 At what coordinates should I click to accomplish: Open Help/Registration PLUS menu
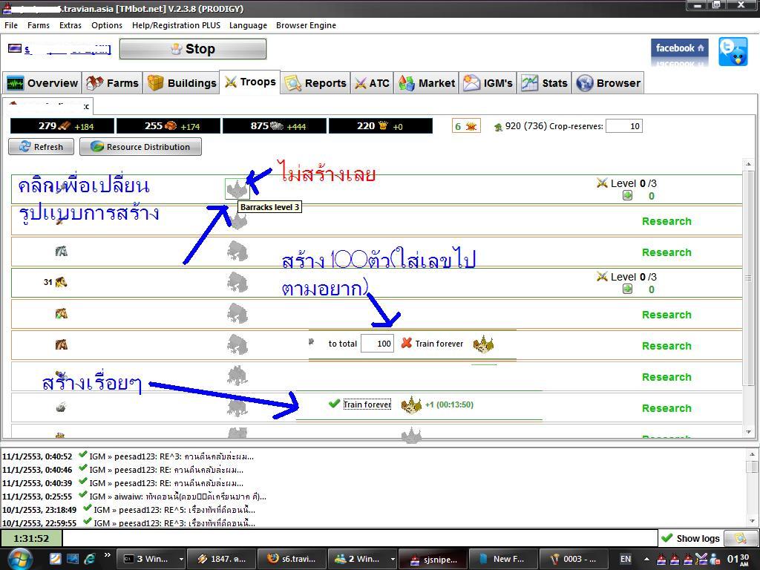tap(176, 25)
